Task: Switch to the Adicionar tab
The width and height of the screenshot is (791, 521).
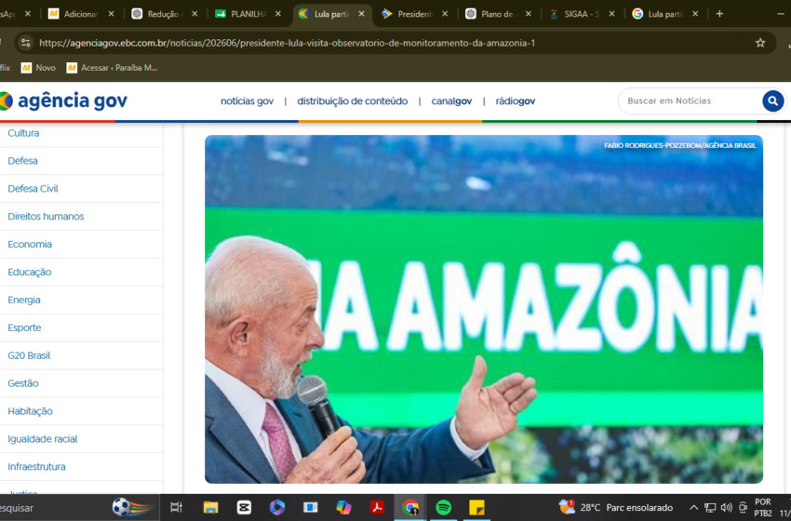Action: tap(81, 14)
